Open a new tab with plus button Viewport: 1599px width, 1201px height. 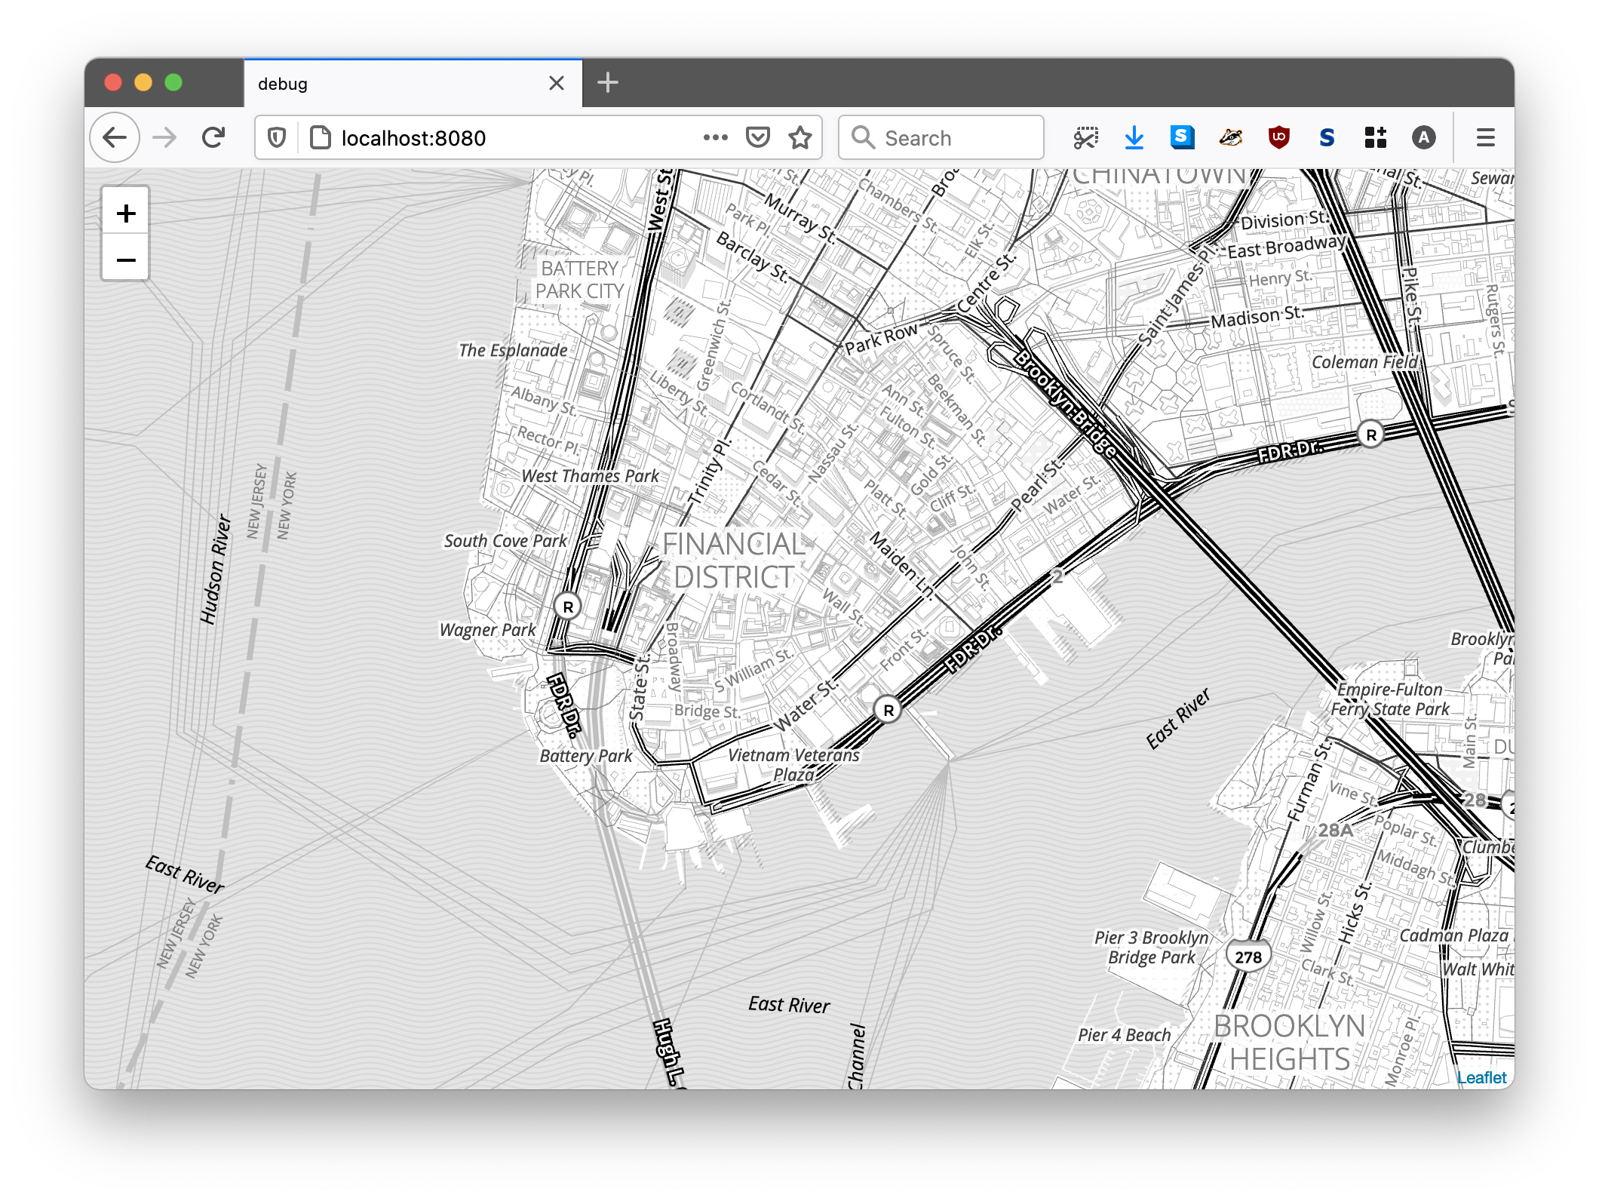(x=607, y=83)
